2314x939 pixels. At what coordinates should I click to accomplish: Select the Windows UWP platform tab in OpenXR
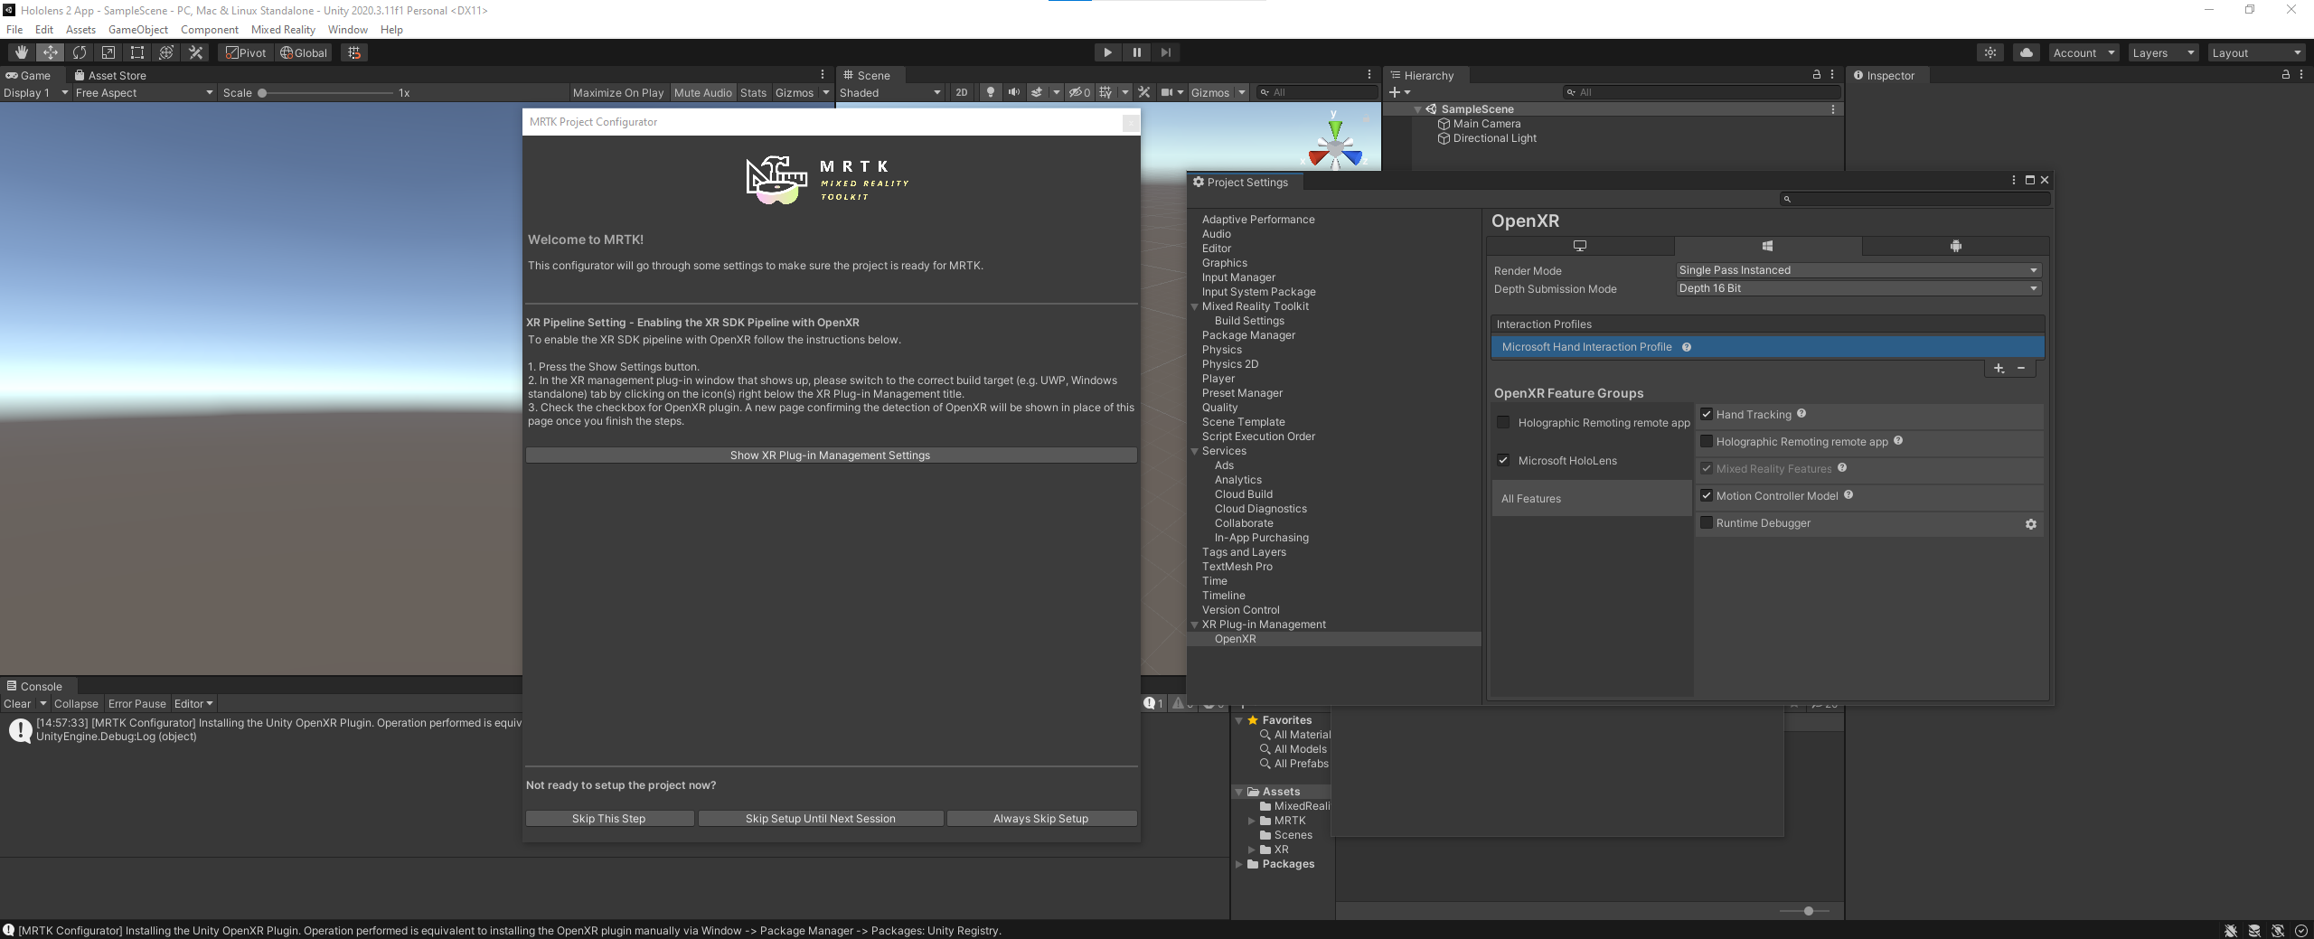(x=1767, y=246)
